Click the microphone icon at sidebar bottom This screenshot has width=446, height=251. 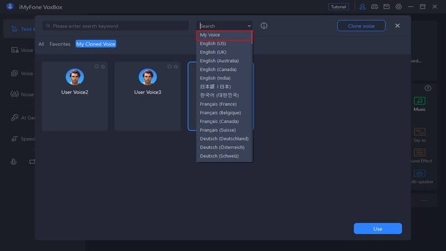point(13,162)
